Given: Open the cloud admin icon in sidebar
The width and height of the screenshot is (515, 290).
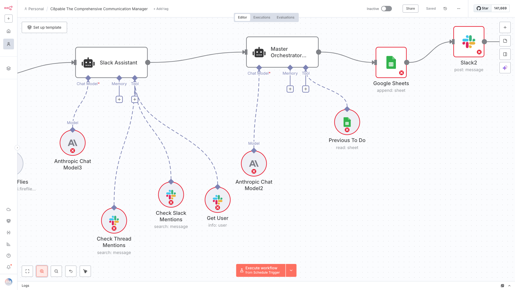Looking at the screenshot, I should (9, 209).
